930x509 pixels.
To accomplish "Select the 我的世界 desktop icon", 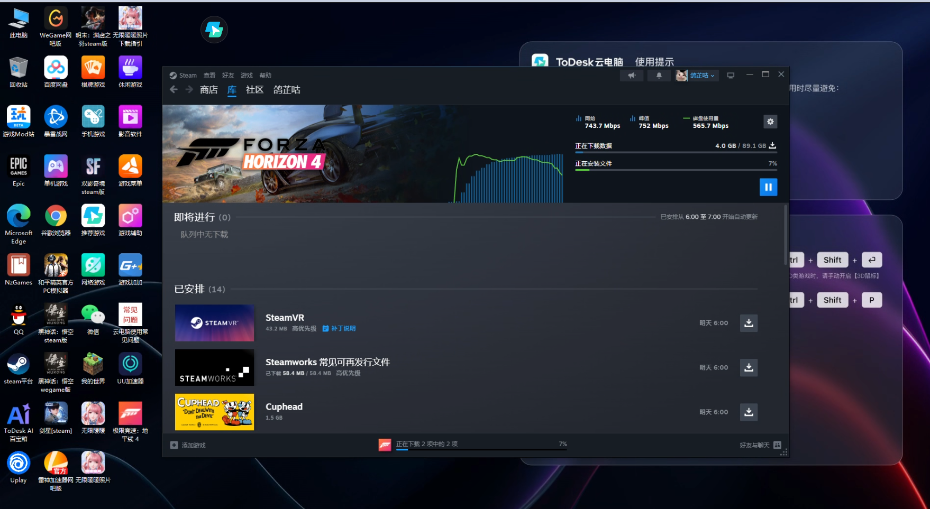I will tap(93, 369).
